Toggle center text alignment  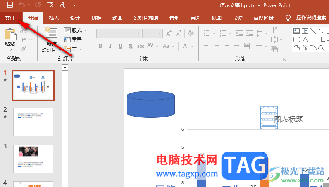click(217, 46)
